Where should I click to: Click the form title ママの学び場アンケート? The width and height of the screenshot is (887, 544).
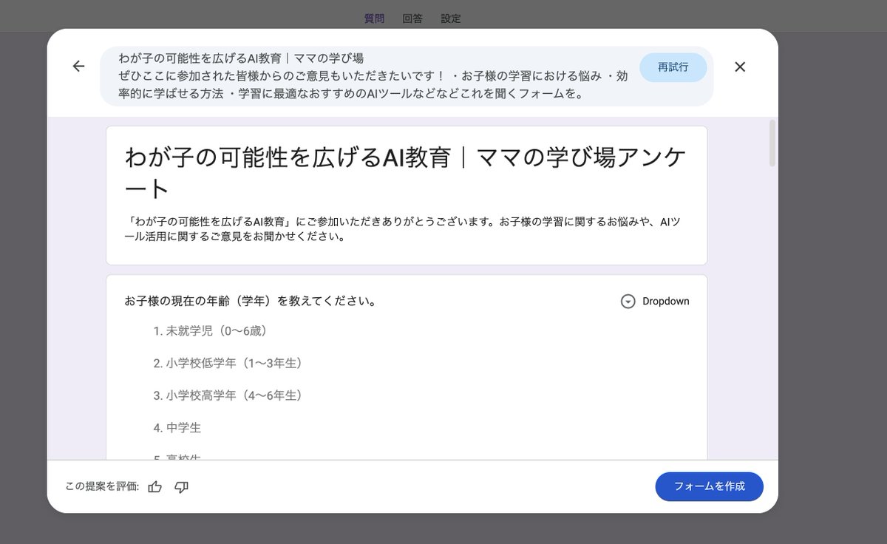pyautogui.click(x=406, y=172)
